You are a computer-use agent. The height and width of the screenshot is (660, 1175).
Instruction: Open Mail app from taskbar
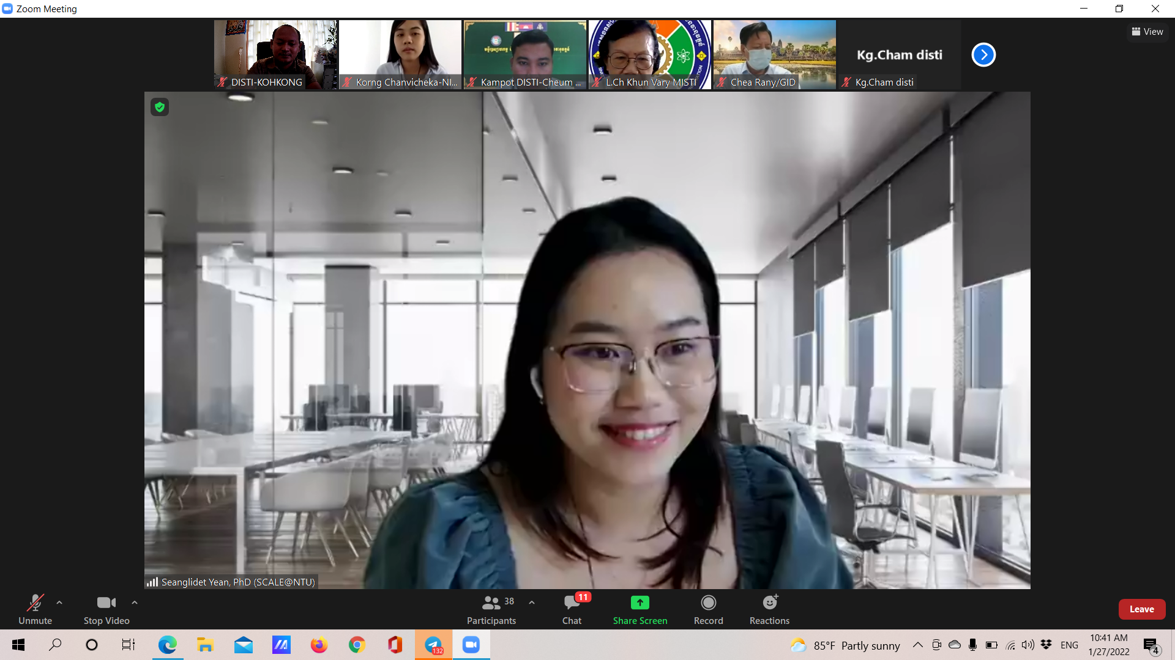point(243,645)
